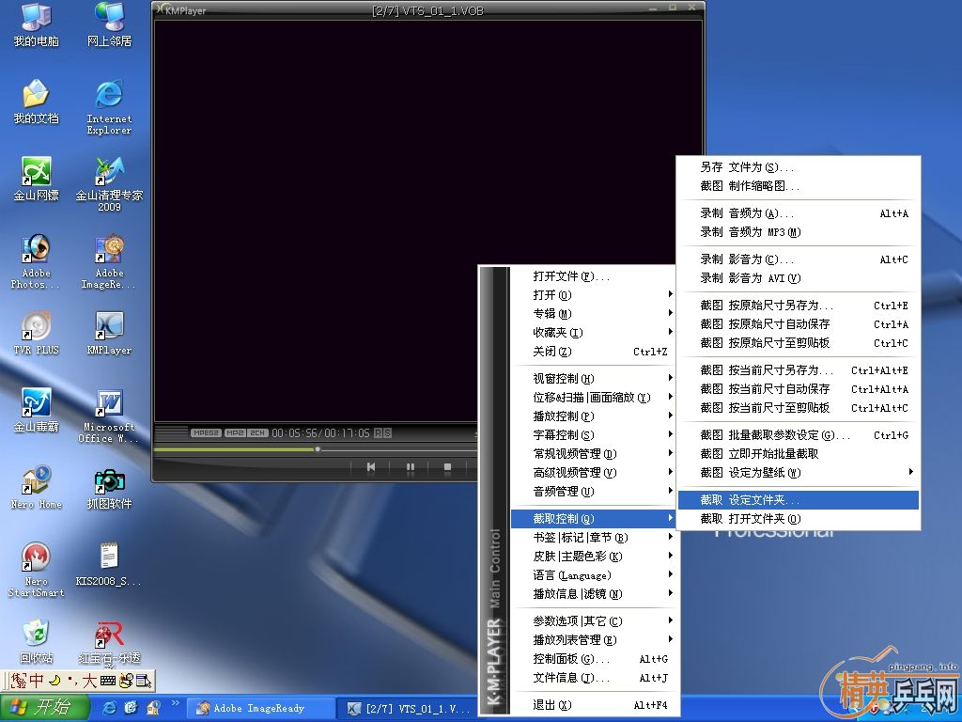Select the Internet Explorer desktop icon
The height and width of the screenshot is (722, 962).
click(x=109, y=107)
